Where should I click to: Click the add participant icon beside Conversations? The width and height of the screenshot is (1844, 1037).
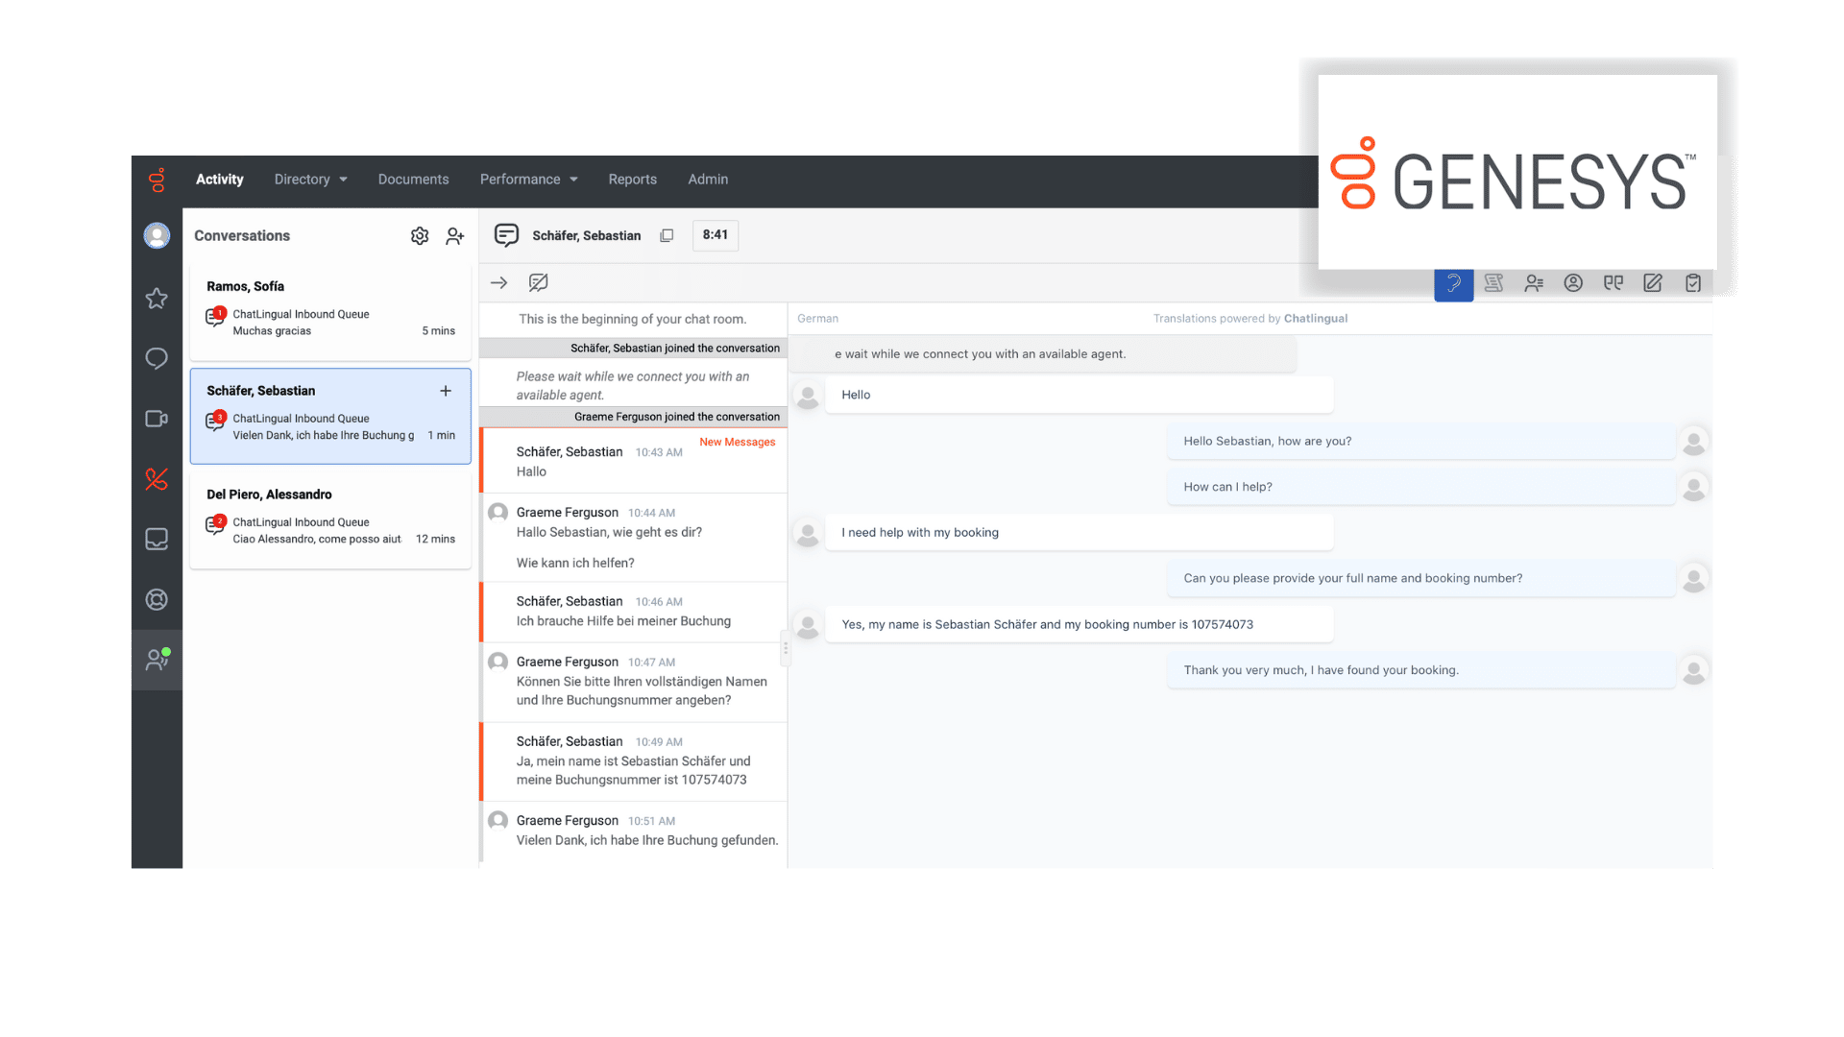click(455, 236)
